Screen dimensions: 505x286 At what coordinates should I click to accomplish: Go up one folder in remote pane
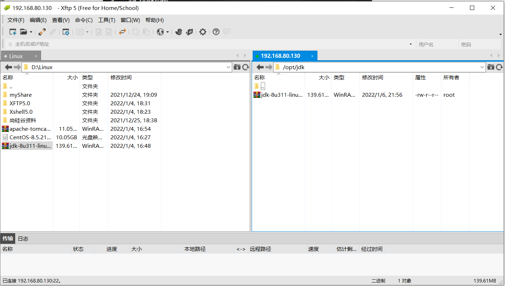[491, 67]
